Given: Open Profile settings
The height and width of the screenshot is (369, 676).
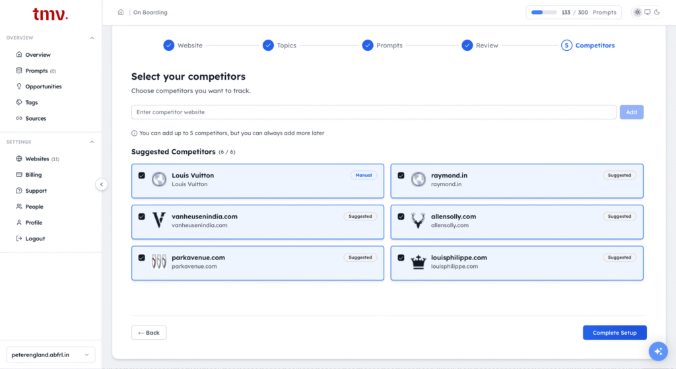Looking at the screenshot, I should point(29,223).
